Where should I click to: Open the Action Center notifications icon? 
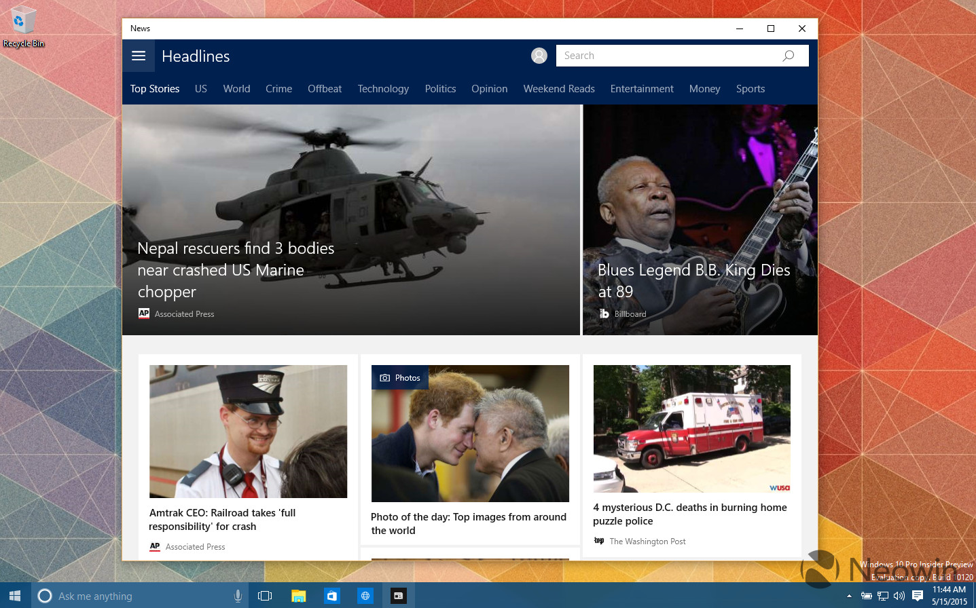(918, 596)
